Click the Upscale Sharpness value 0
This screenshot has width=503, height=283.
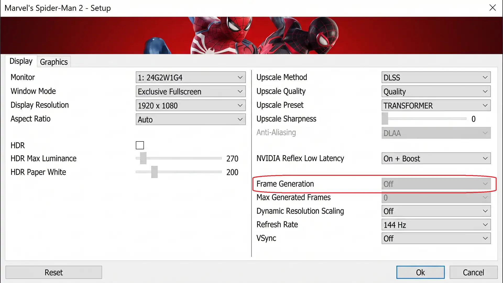[x=473, y=119]
